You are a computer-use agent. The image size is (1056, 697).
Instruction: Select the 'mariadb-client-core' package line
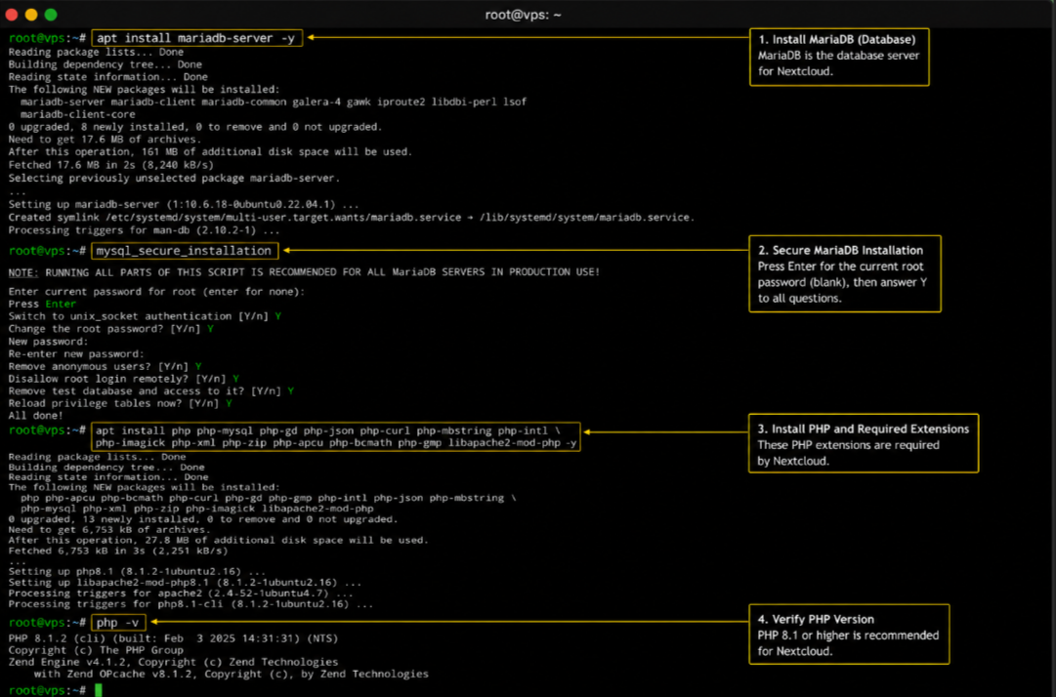pos(77,114)
